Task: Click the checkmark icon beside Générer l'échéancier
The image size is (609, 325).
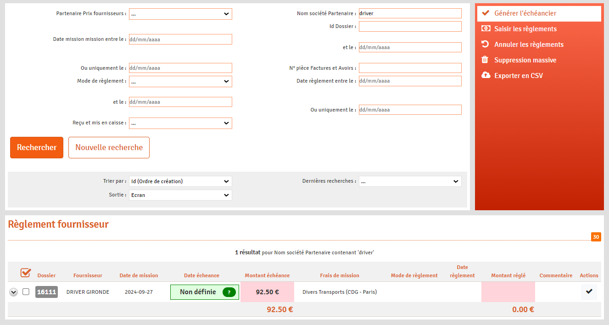Action: (x=486, y=13)
